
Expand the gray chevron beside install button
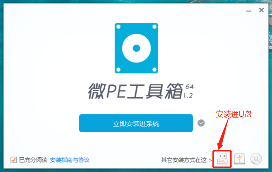(x=201, y=123)
